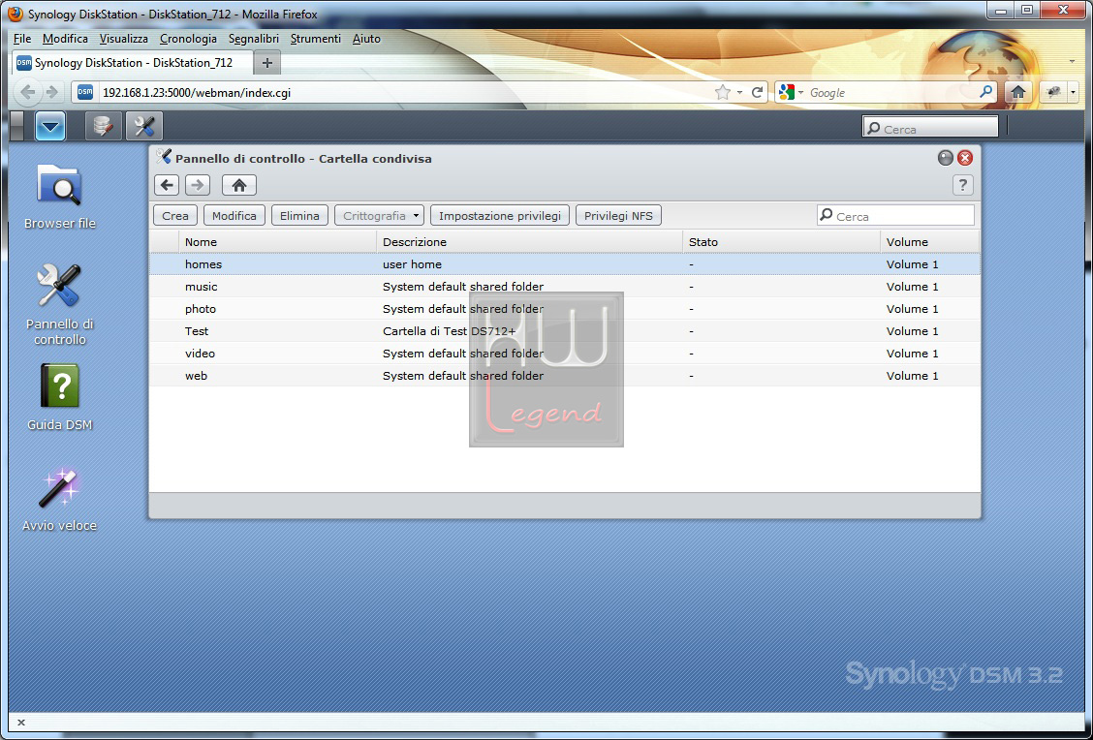1093x740 pixels.
Task: Click 'Cartella di Test DS712+' description
Action: [x=449, y=331]
